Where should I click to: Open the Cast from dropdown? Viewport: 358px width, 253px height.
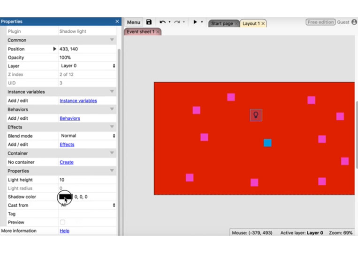[87, 205]
